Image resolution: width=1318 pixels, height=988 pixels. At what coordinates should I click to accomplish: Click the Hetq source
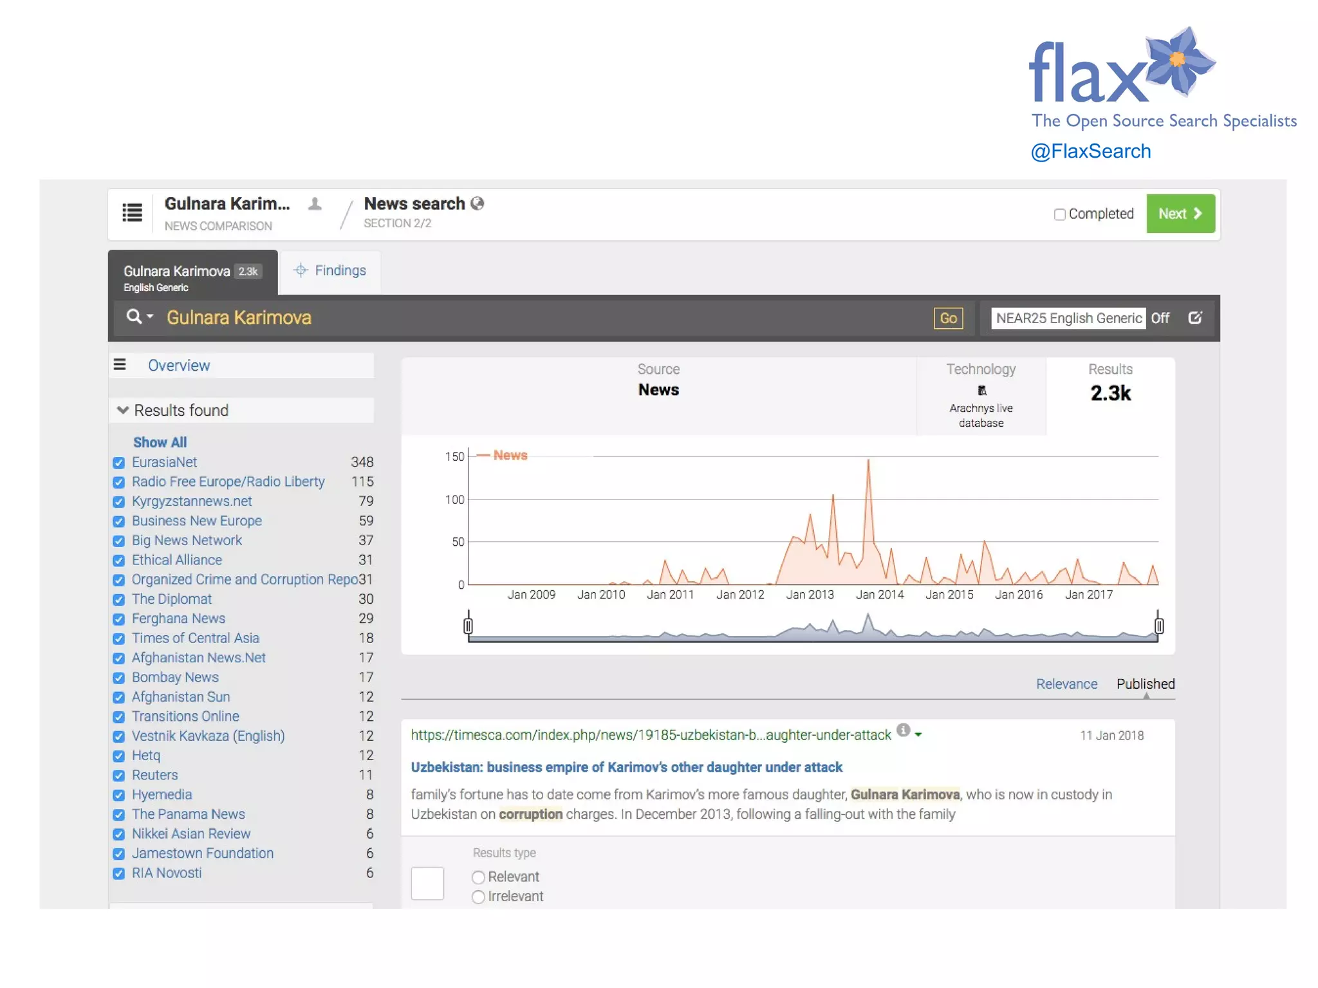[145, 756]
